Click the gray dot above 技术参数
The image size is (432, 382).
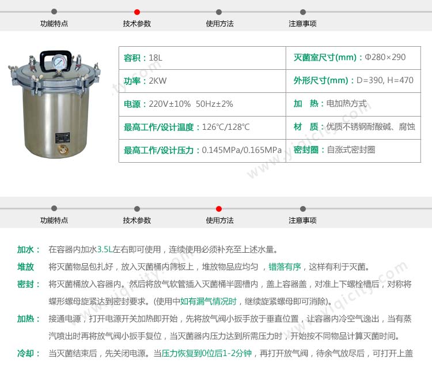point(137,208)
